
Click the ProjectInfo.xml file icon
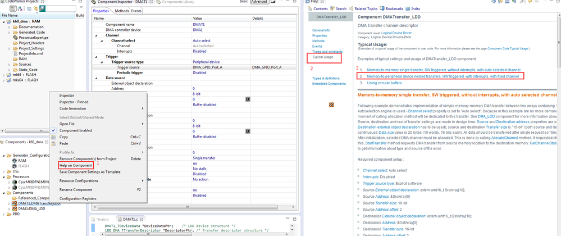coord(15,54)
